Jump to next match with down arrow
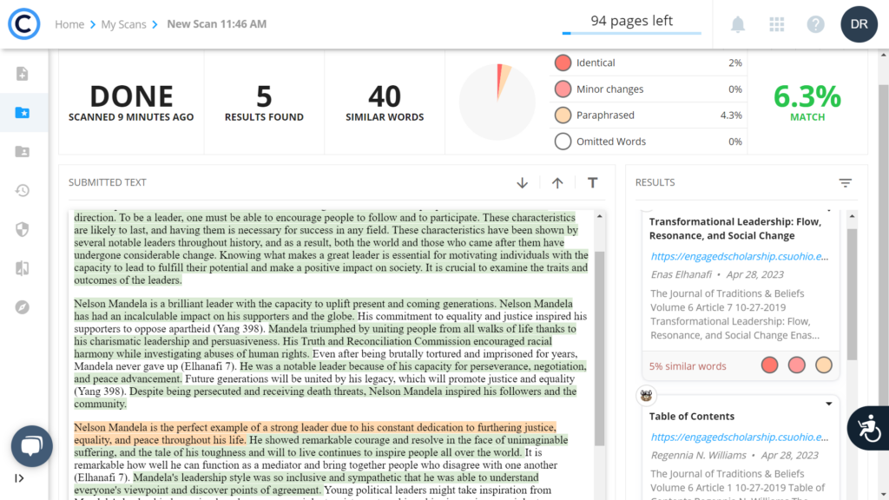889x500 pixels. 522,182
